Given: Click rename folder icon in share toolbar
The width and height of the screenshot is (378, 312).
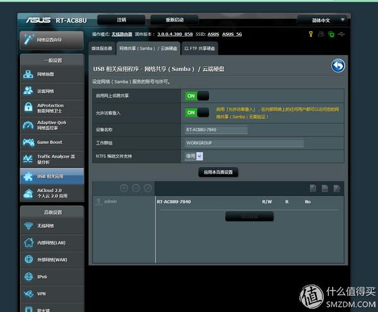Looking at the screenshot, I should pos(337,189).
